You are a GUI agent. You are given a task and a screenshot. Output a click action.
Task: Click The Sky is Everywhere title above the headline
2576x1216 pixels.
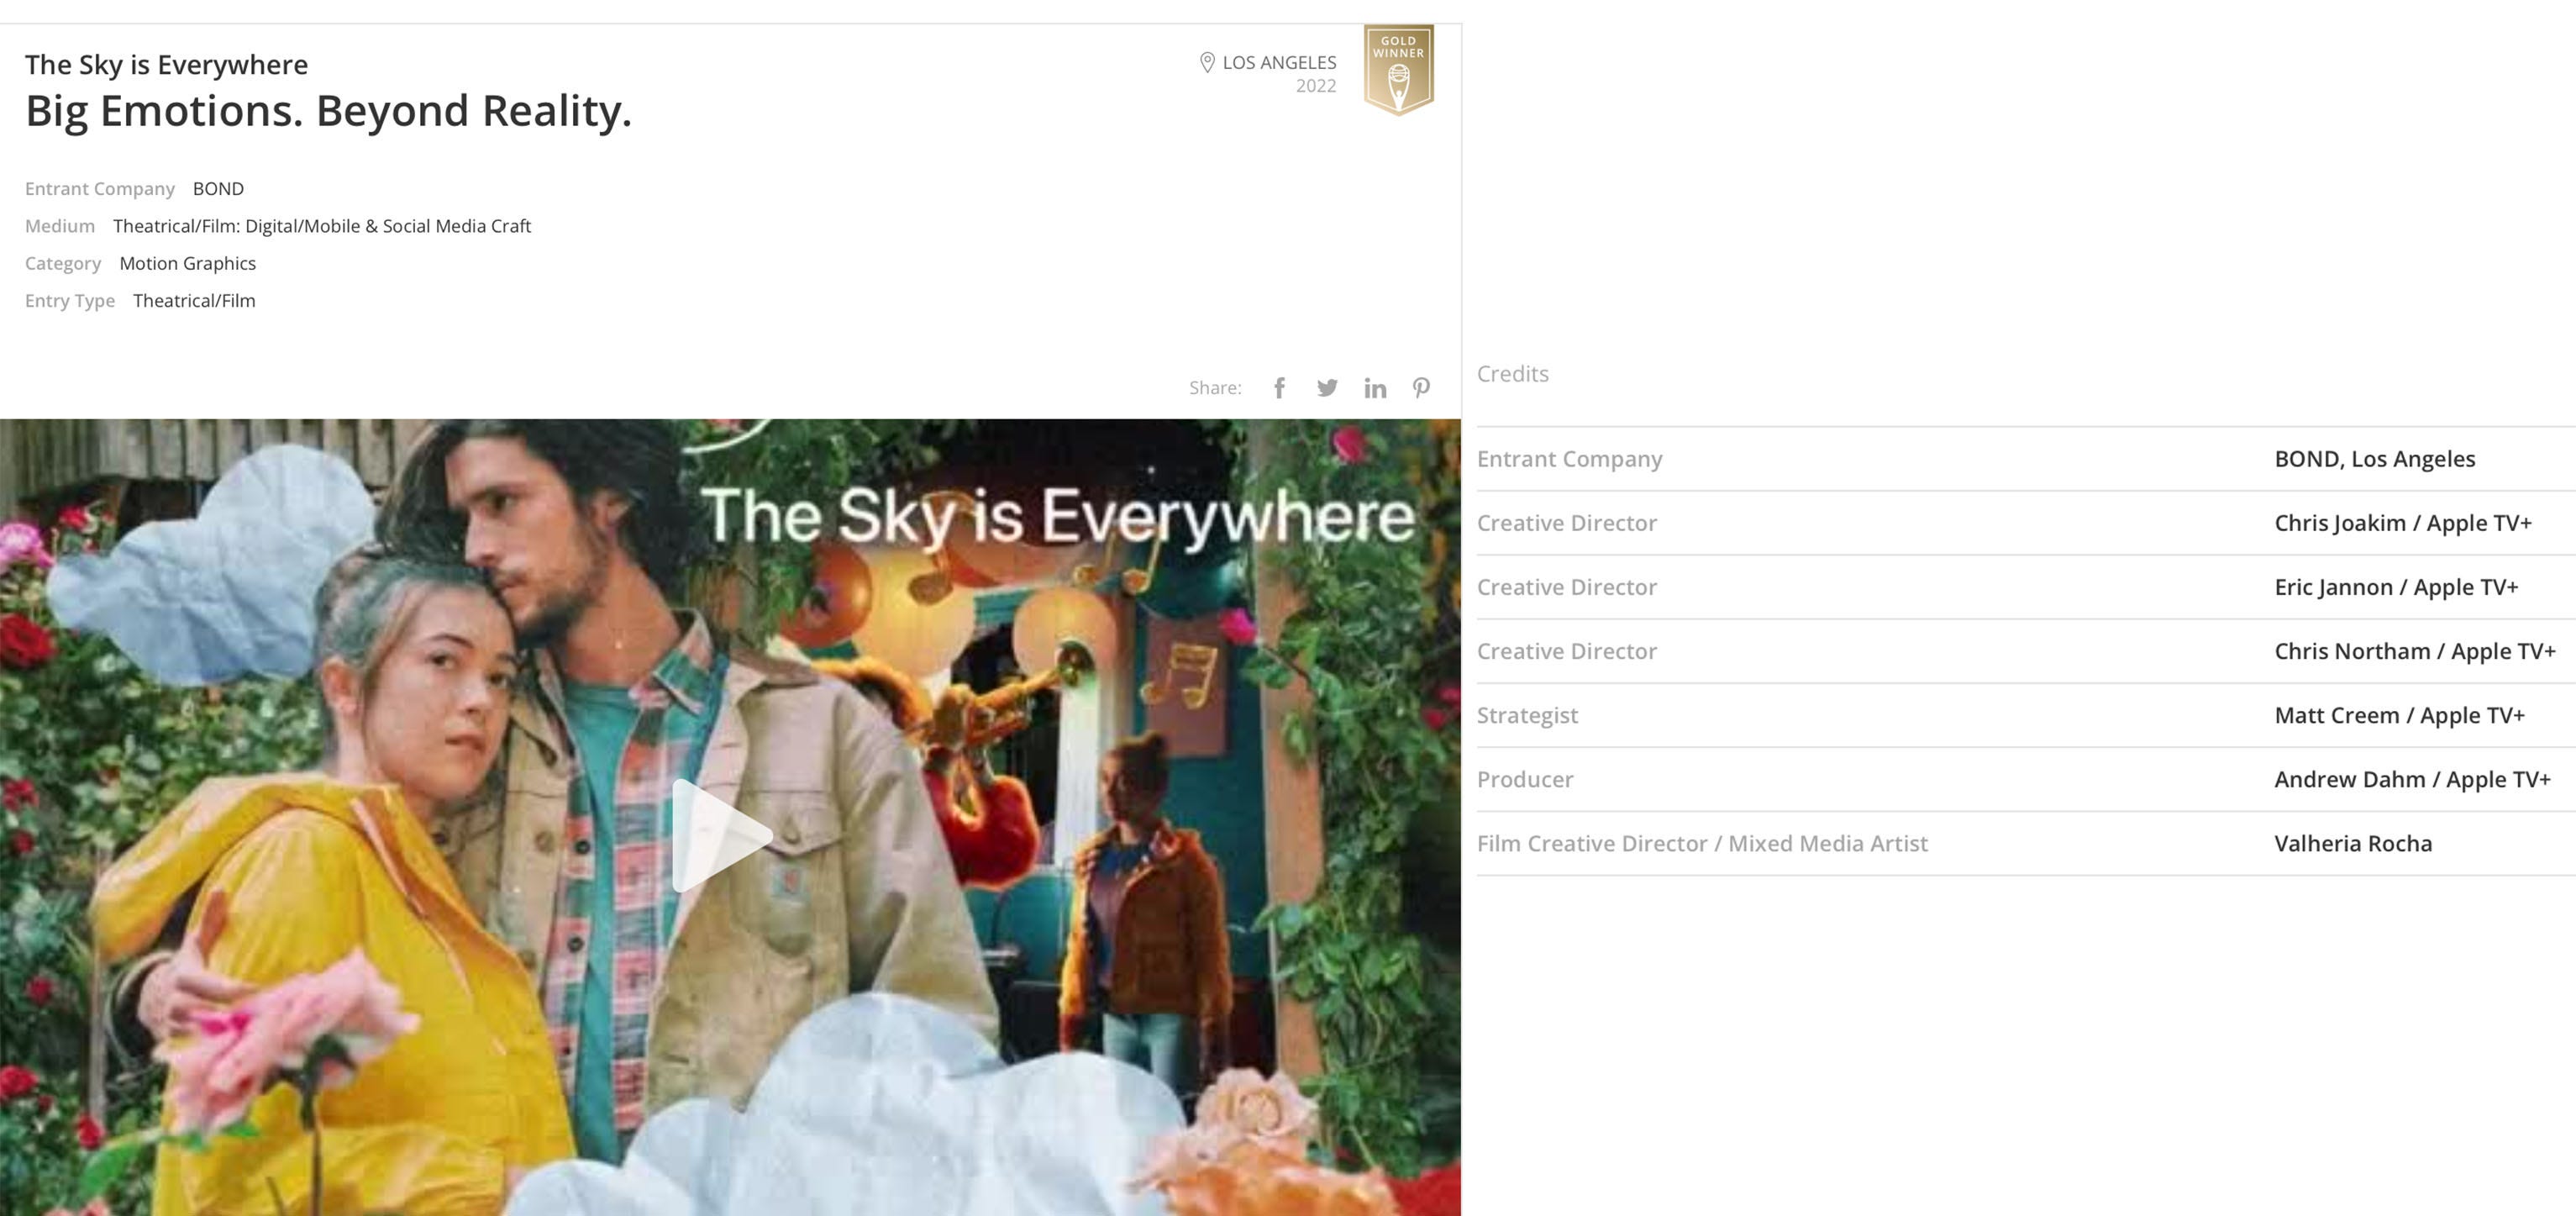166,64
